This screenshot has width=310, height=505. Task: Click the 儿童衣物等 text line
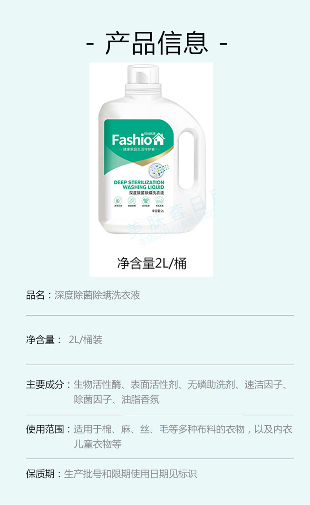98,444
